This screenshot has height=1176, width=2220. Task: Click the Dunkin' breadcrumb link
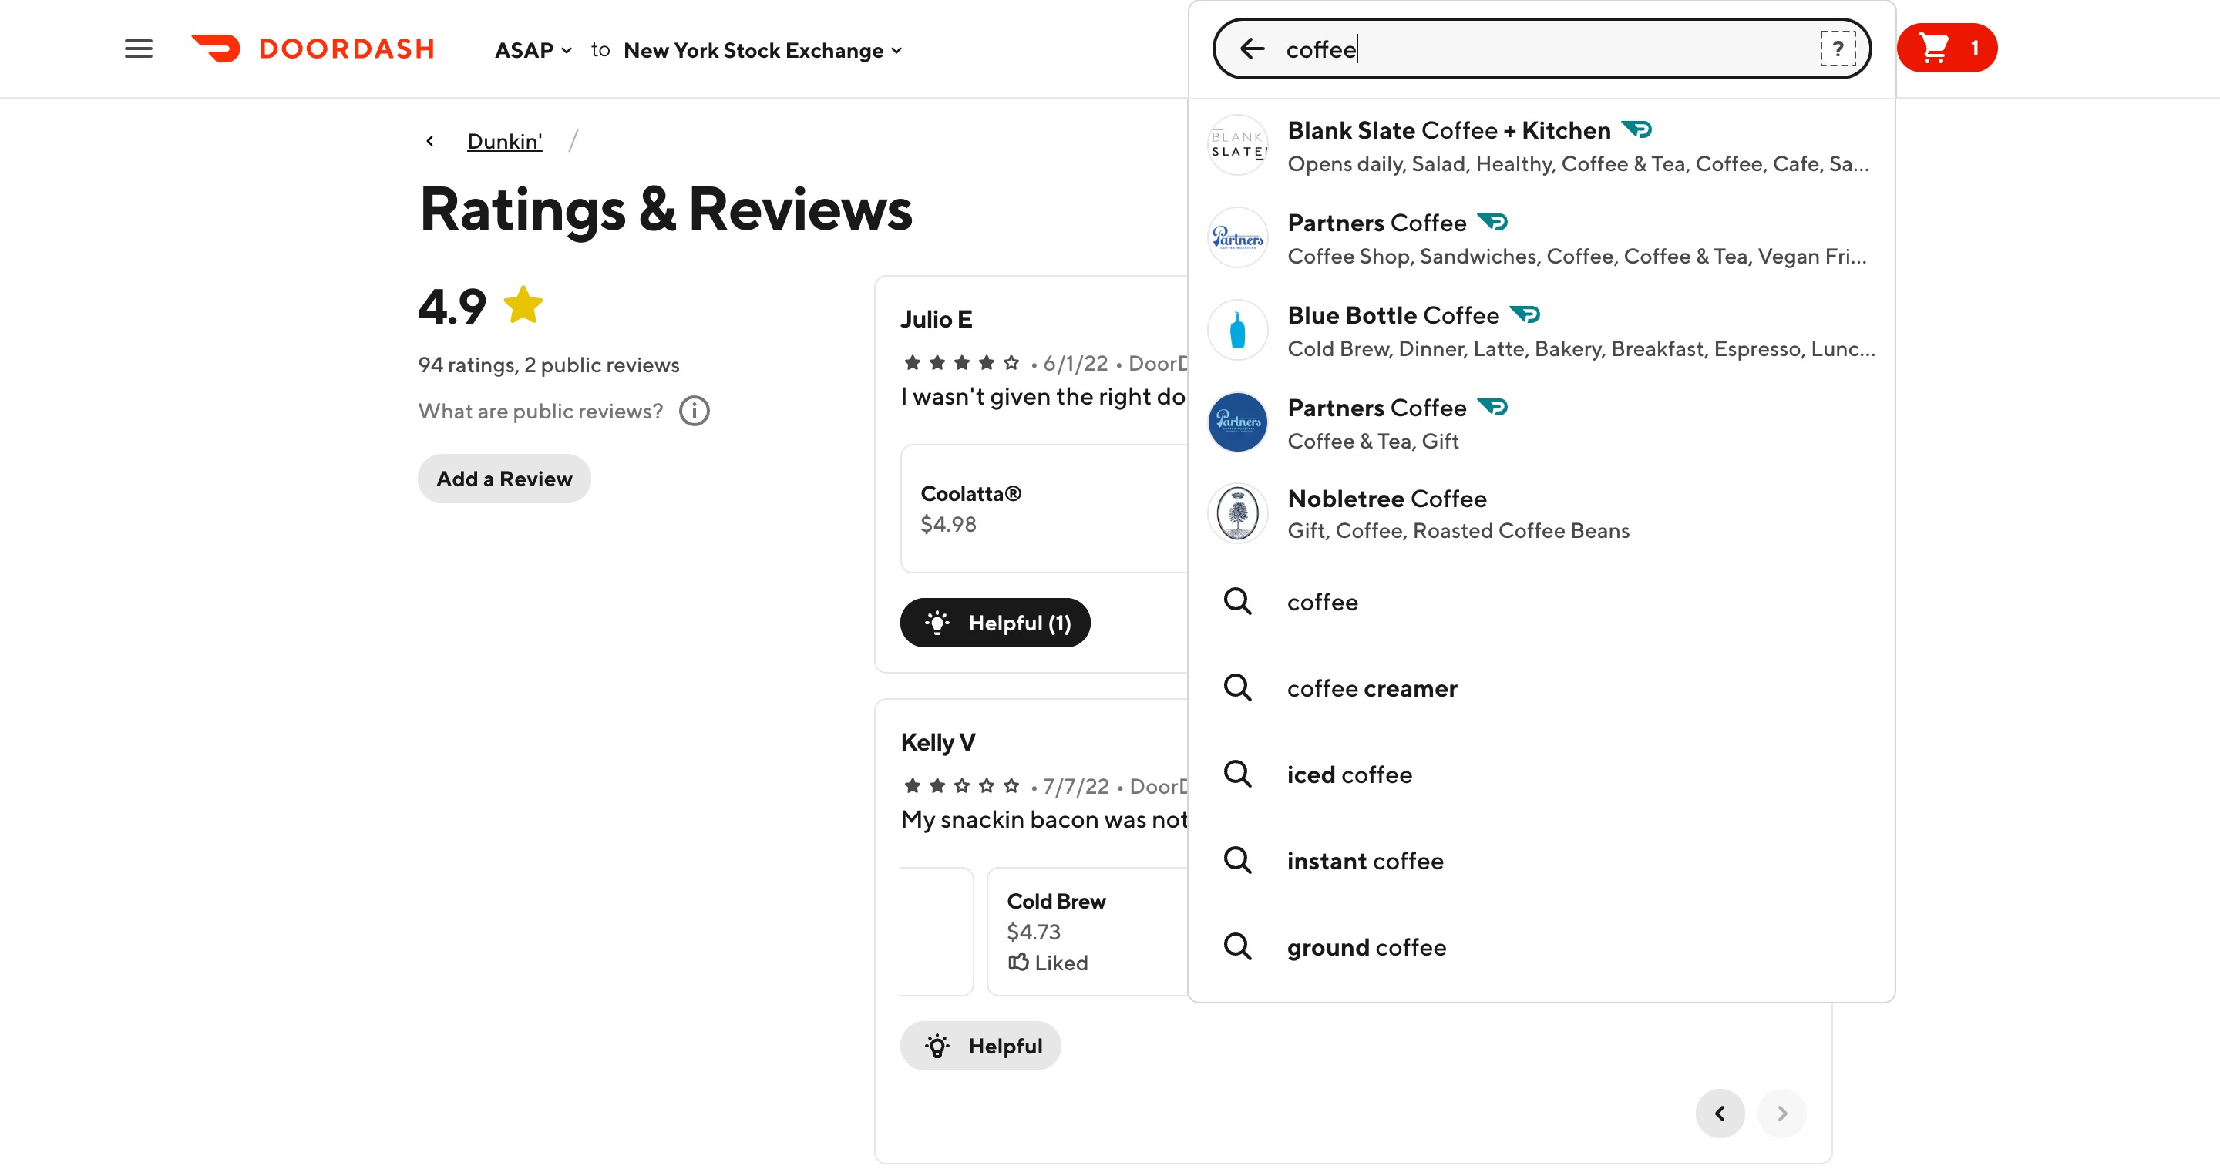point(504,141)
